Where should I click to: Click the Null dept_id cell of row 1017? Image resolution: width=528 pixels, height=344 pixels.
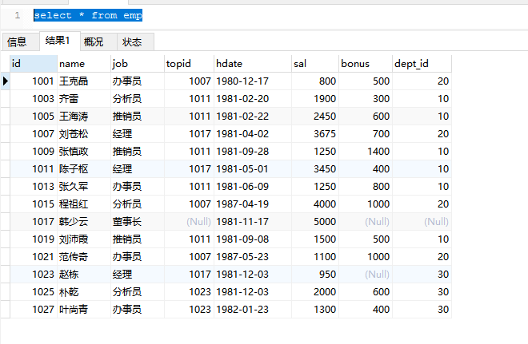click(422, 221)
